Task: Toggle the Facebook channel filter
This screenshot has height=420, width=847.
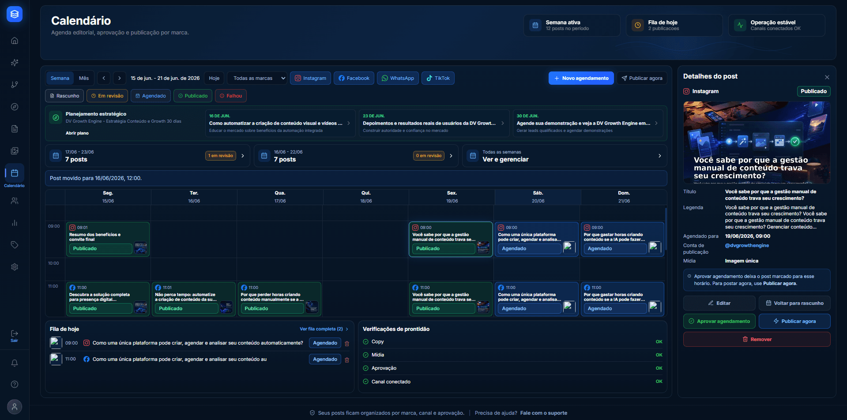Action: (x=354, y=78)
